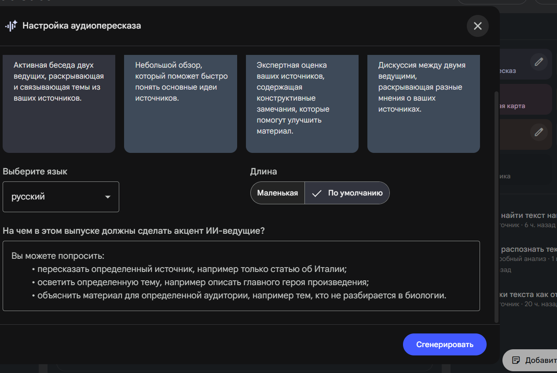557x373 pixels.
Task: Pick the "Экспертная оценка" format card
Action: tap(302, 104)
